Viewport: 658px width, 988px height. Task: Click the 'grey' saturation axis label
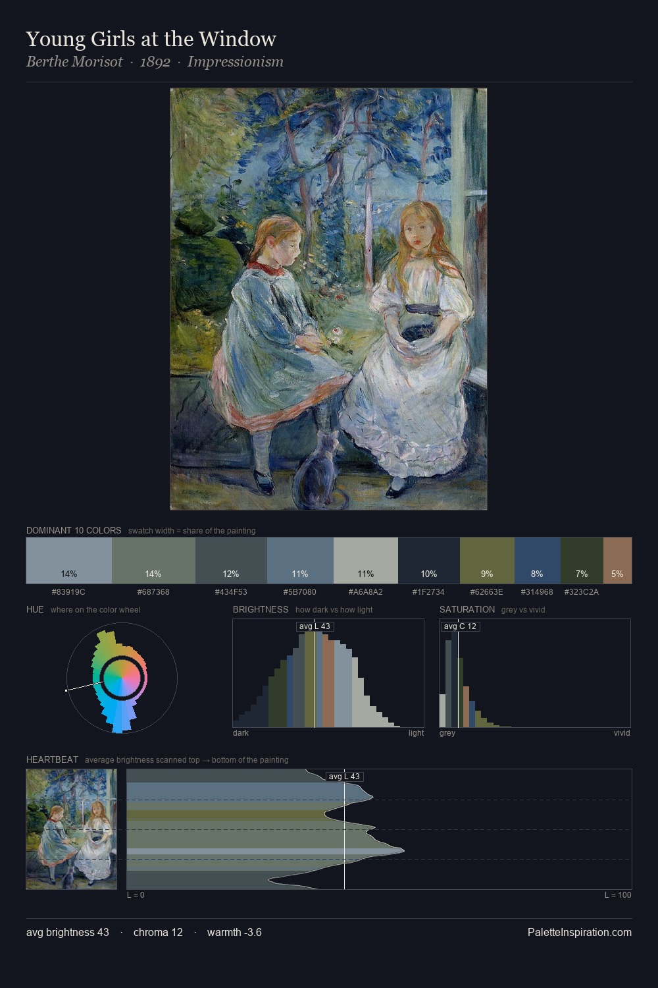(447, 733)
